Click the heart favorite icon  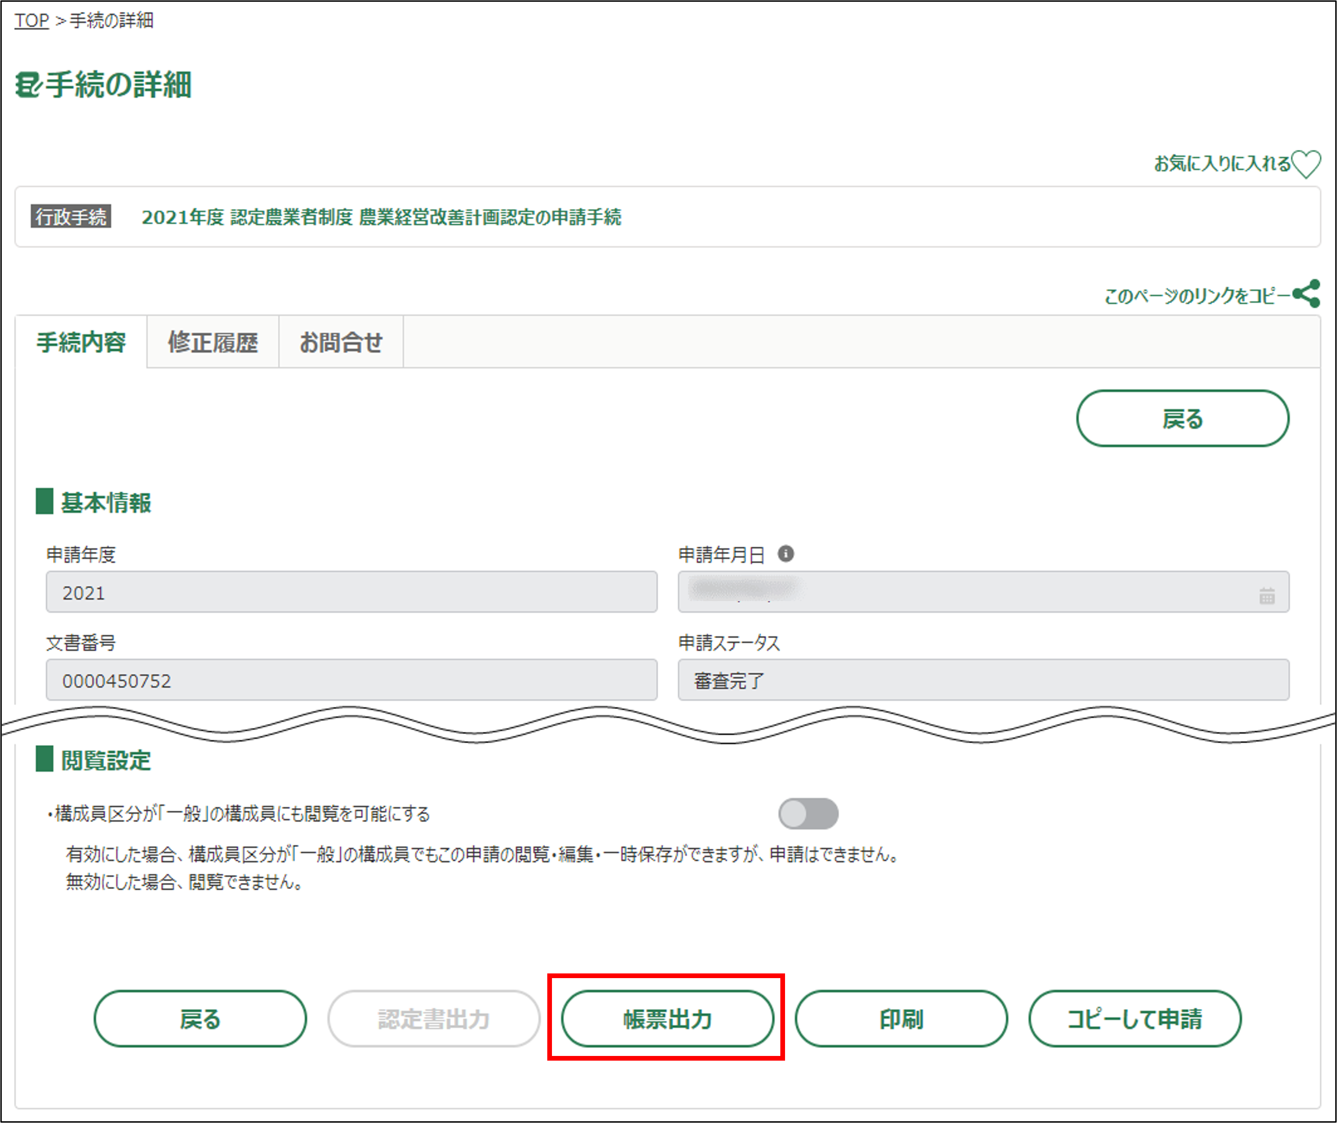[1306, 164]
